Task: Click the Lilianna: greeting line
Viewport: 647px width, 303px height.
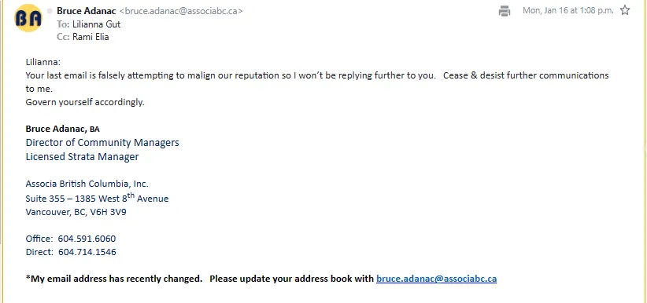Action: point(43,63)
